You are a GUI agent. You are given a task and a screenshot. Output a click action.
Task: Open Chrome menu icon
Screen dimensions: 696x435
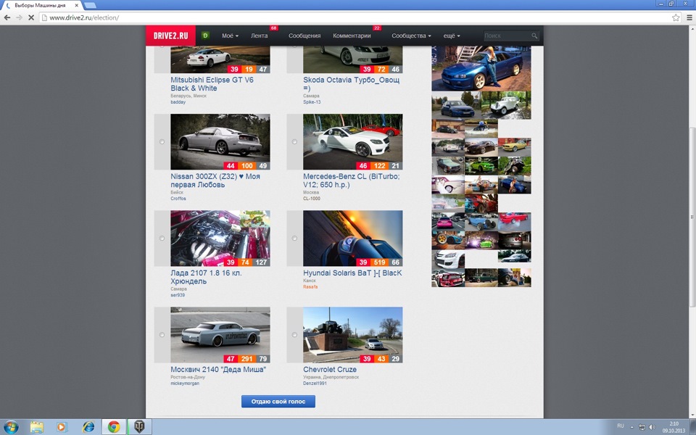pos(689,17)
